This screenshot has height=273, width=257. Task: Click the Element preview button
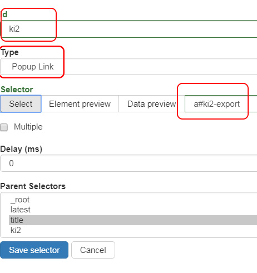point(80,104)
